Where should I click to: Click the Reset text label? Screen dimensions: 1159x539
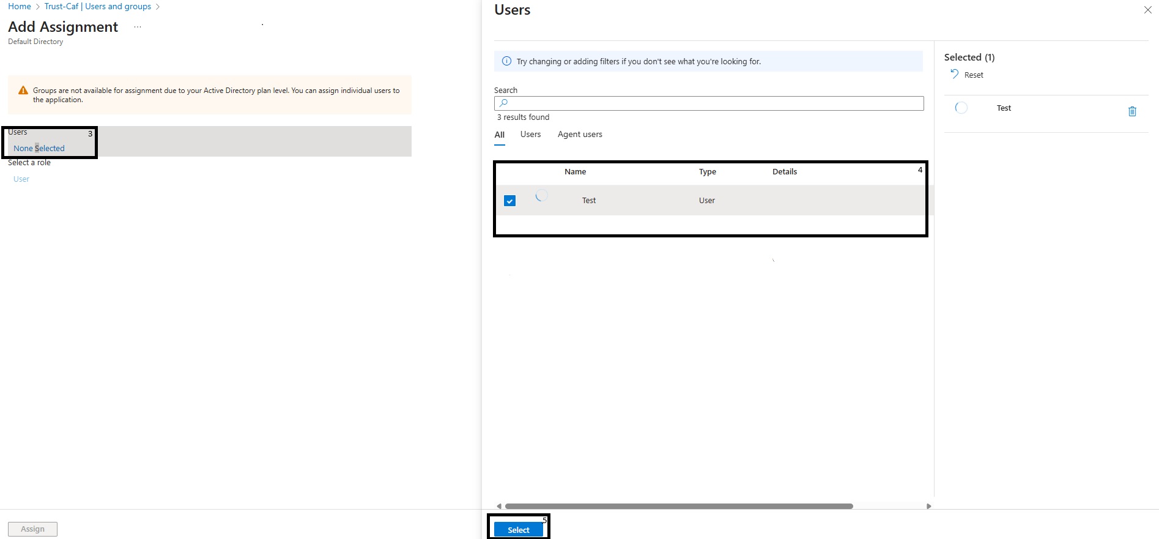974,75
